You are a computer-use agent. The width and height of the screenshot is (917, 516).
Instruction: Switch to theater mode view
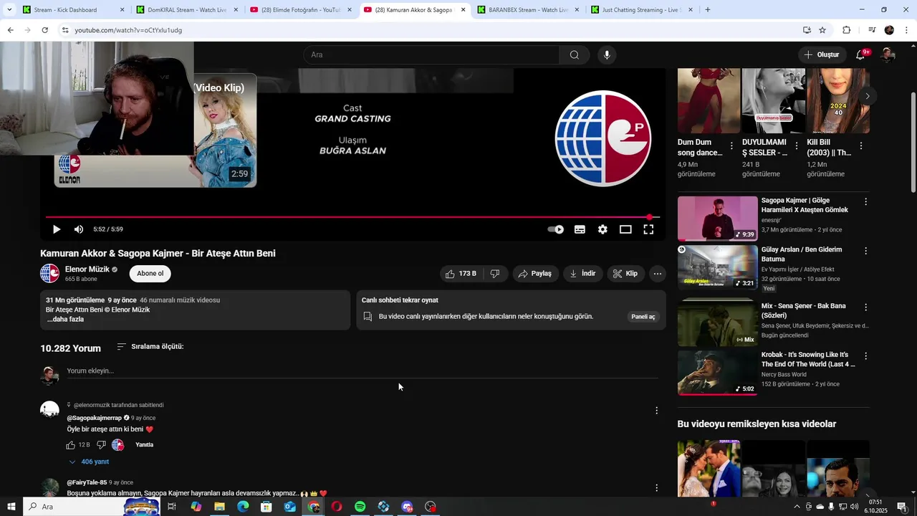(625, 229)
